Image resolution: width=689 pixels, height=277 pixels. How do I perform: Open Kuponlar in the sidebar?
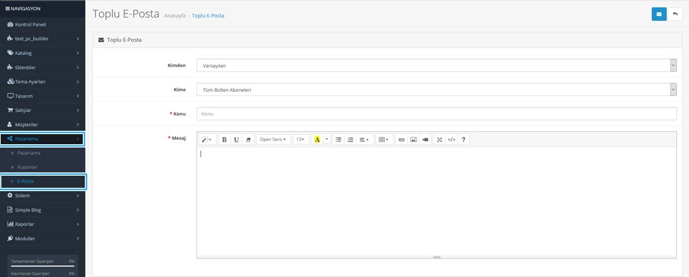(x=27, y=166)
